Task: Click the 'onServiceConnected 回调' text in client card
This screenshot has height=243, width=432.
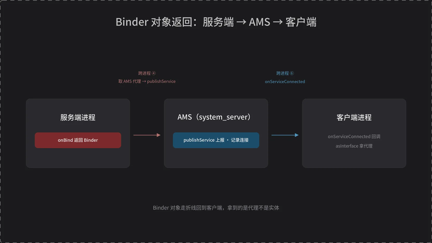Action: pyautogui.click(x=354, y=137)
